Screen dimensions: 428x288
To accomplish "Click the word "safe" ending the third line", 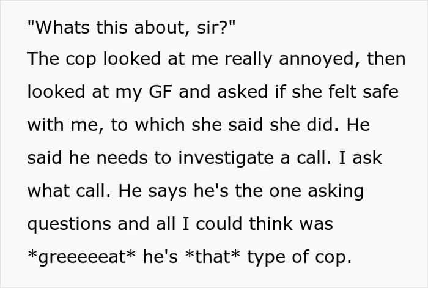I will click(x=383, y=92).
